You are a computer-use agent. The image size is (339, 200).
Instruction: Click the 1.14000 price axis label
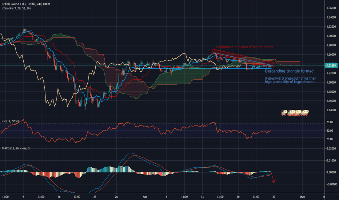pos(331,110)
